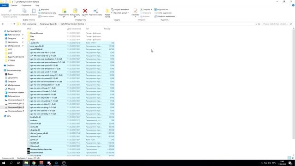Click the Task View taskbar icon
Image resolution: width=295 pixels, height=166 pixels.
point(18,163)
